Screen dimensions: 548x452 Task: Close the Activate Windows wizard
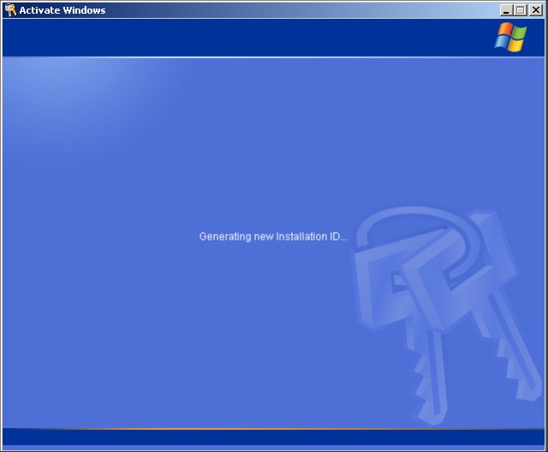(535, 10)
